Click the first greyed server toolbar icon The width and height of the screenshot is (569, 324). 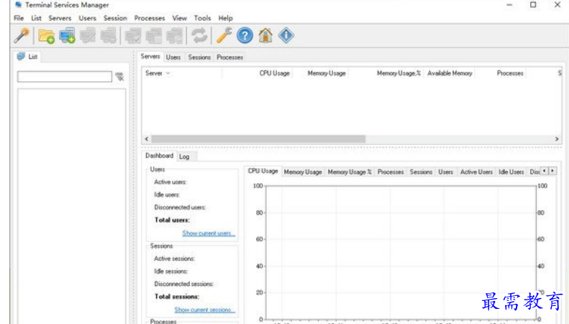coord(88,35)
